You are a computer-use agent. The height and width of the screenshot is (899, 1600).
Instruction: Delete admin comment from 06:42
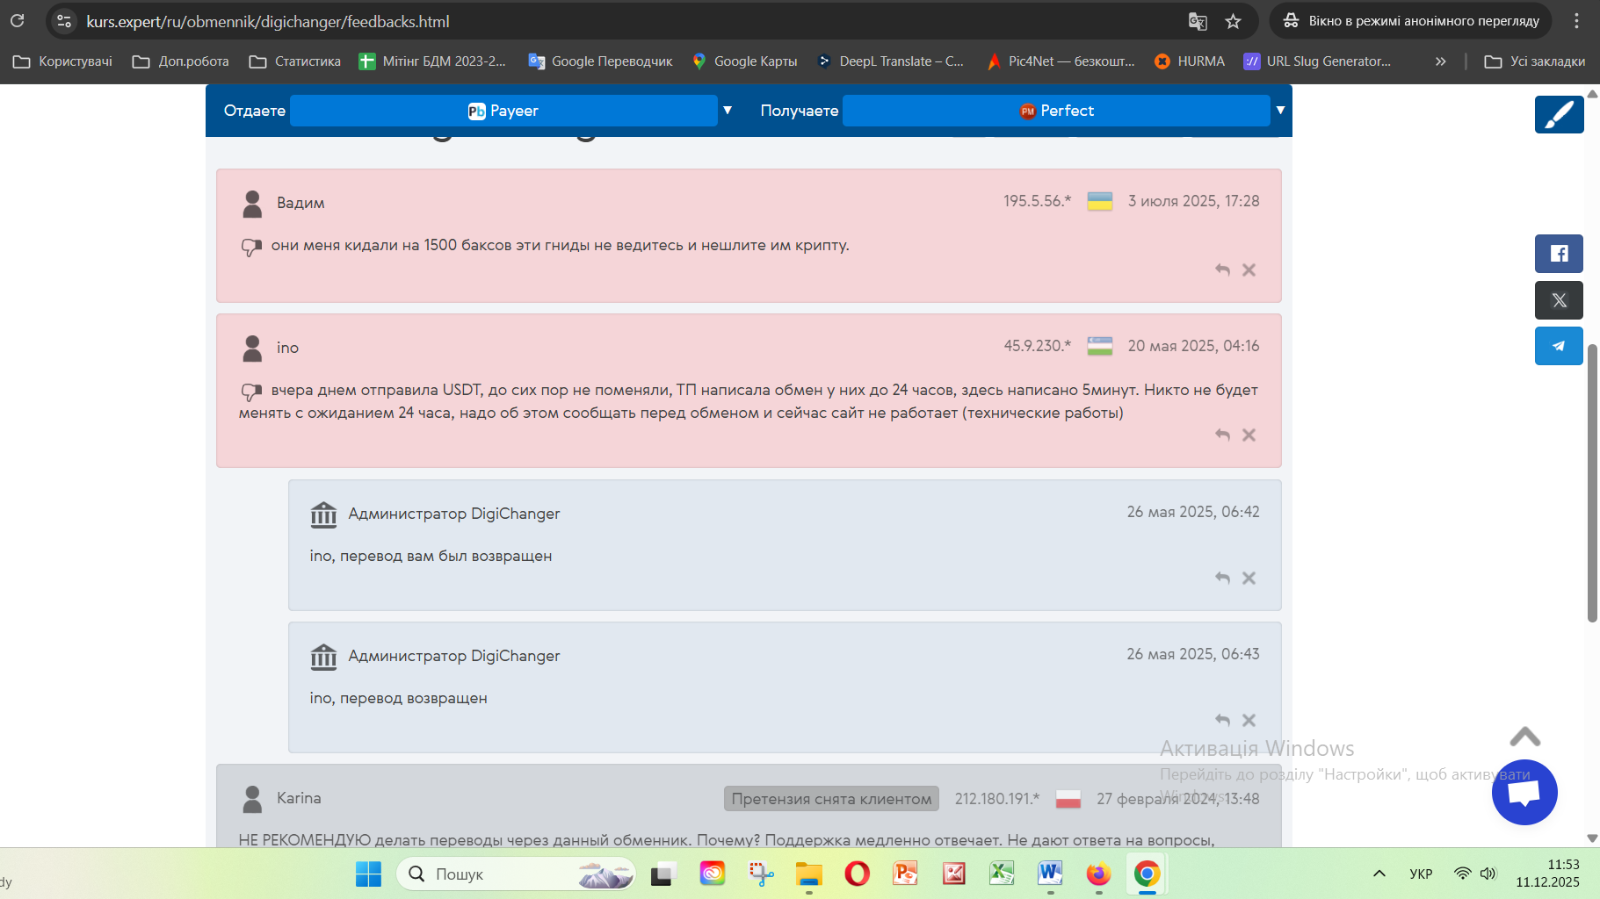pyautogui.click(x=1249, y=578)
